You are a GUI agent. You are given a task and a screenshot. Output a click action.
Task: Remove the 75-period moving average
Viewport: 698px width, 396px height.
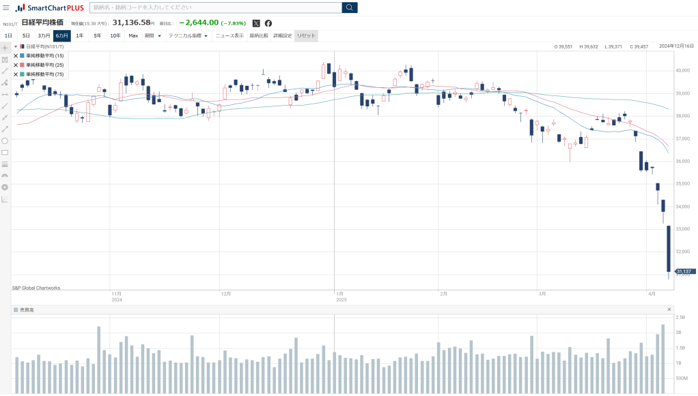(x=16, y=74)
